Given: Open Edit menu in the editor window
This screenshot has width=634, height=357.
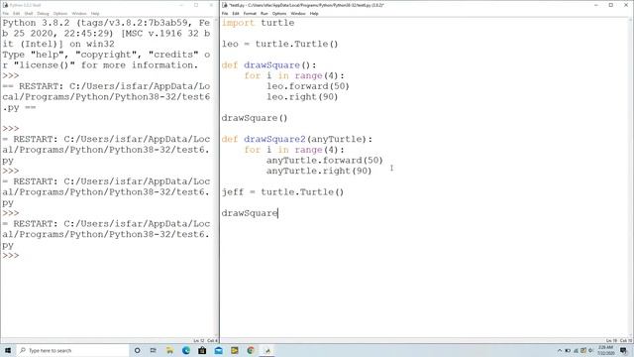Looking at the screenshot, I should (x=236, y=13).
